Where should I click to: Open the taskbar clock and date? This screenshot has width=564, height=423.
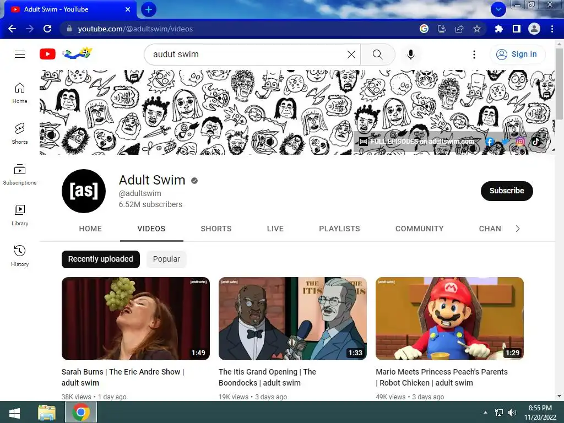click(540, 413)
